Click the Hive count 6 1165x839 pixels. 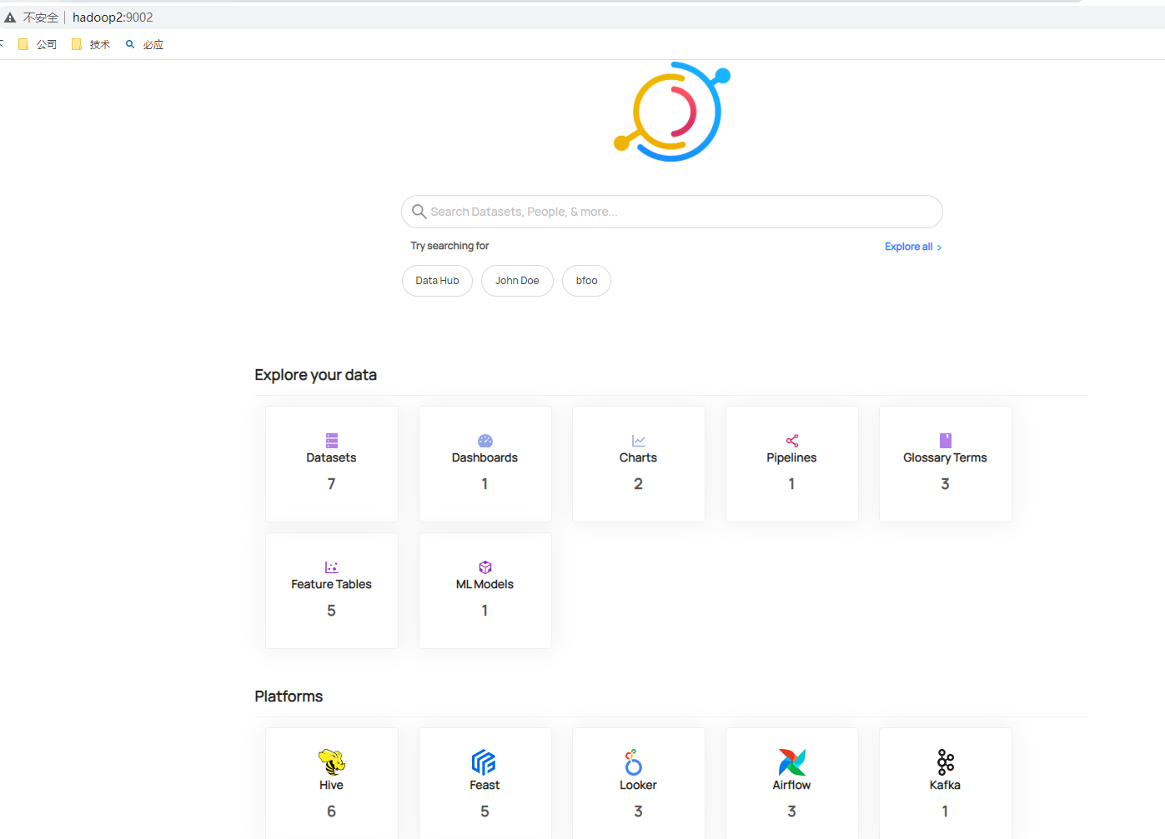coord(331,811)
